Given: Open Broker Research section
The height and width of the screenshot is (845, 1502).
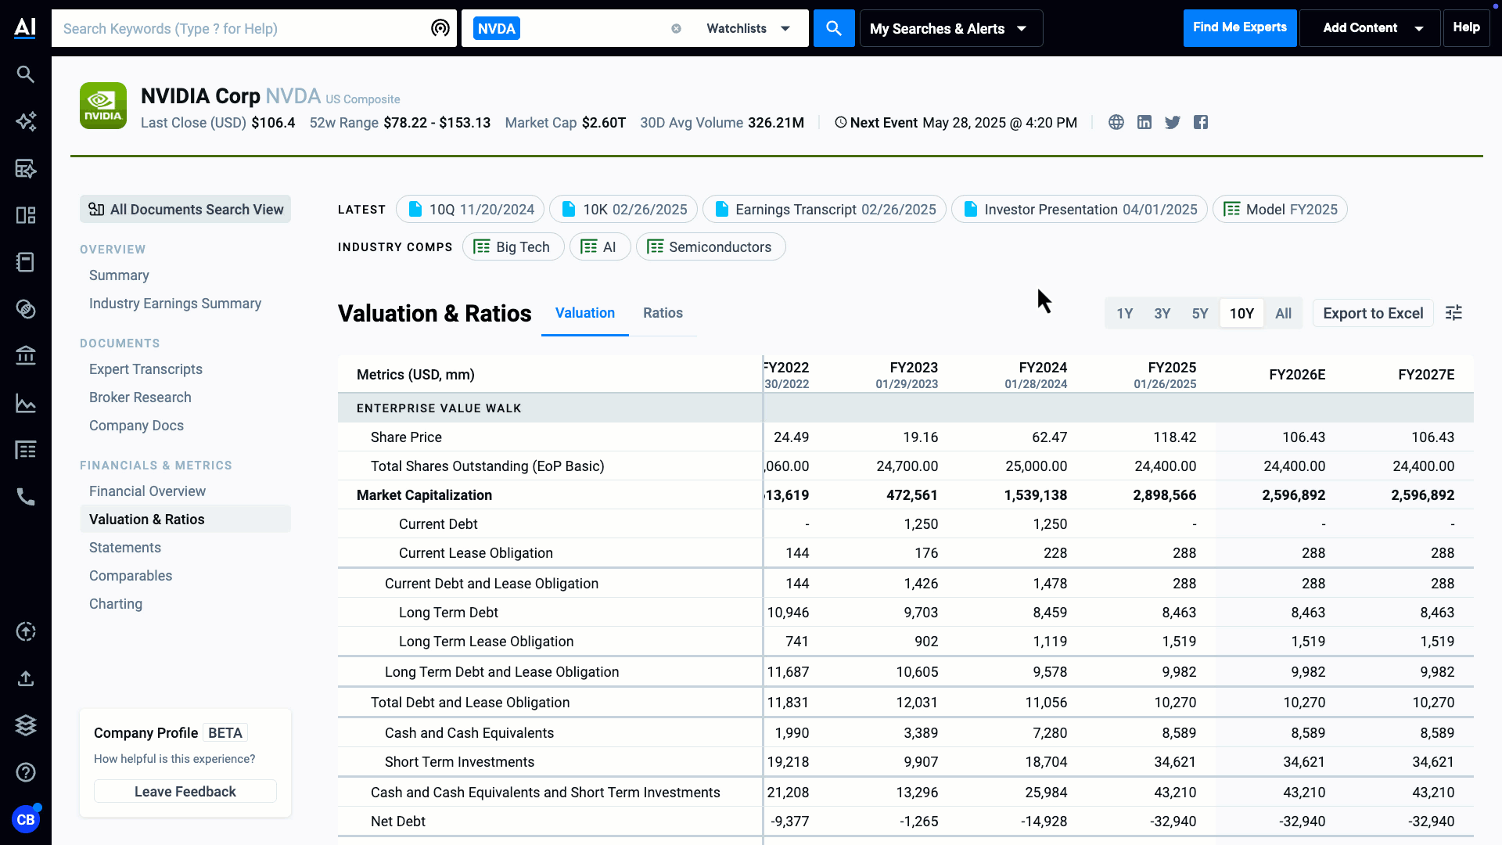Looking at the screenshot, I should (x=140, y=397).
